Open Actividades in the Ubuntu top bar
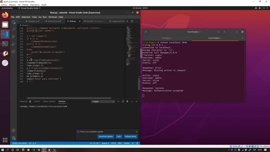Viewport: 270px width, 152px height. click(7, 8)
